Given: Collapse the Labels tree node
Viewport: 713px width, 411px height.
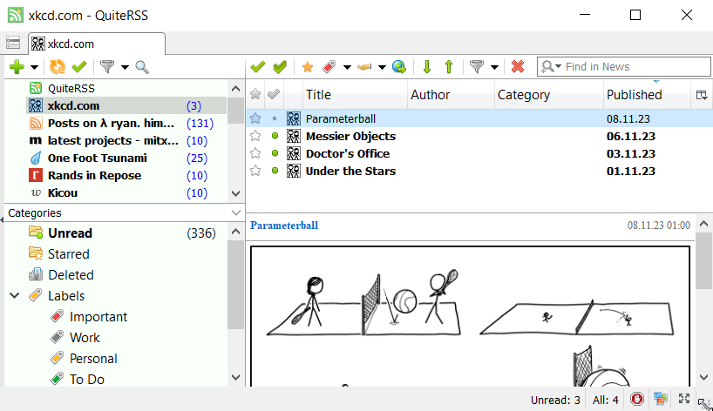Looking at the screenshot, I should [14, 296].
